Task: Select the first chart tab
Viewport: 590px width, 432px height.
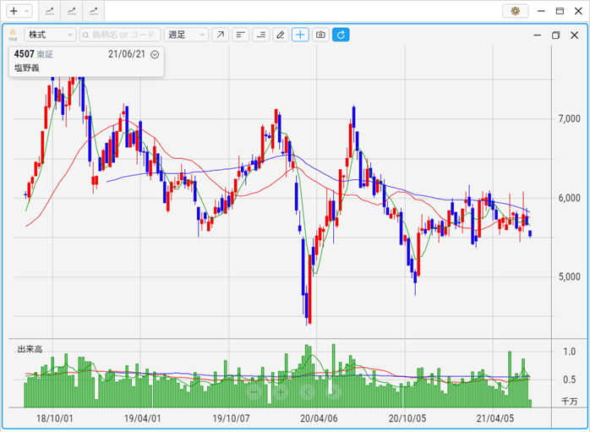Action: click(50, 11)
